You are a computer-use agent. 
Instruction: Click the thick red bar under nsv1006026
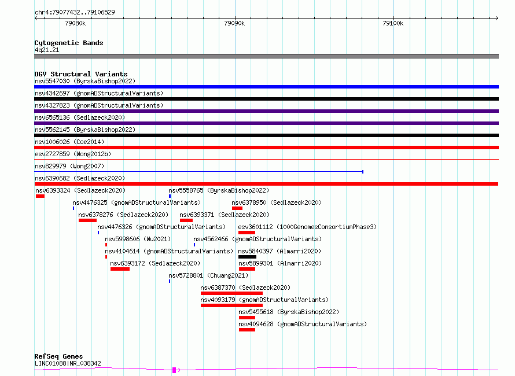click(x=266, y=148)
